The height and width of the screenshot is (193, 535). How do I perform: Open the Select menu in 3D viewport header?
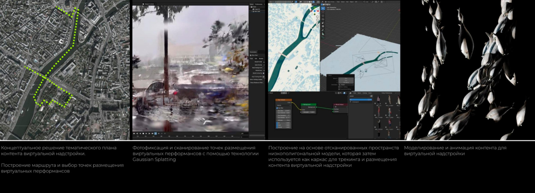point(343,2)
